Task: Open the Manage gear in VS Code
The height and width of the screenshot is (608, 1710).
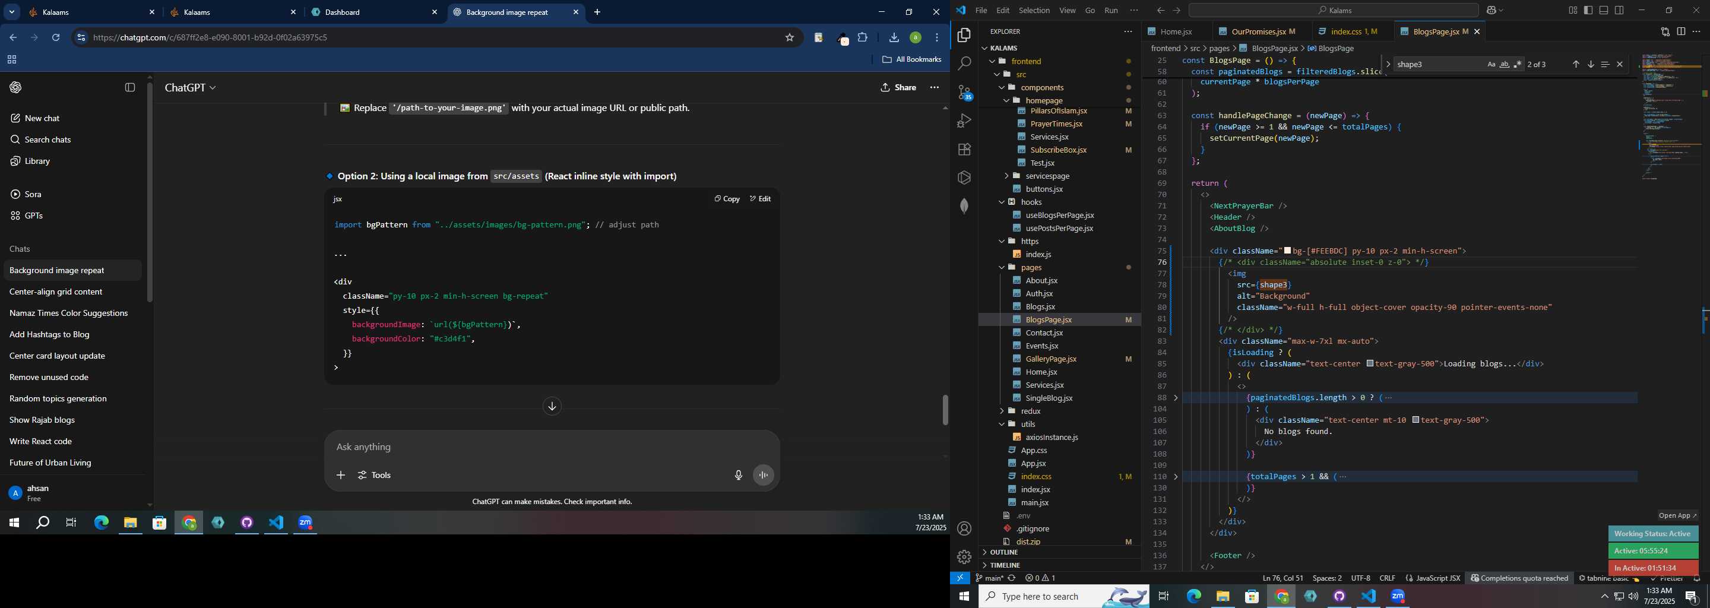Action: (x=964, y=557)
